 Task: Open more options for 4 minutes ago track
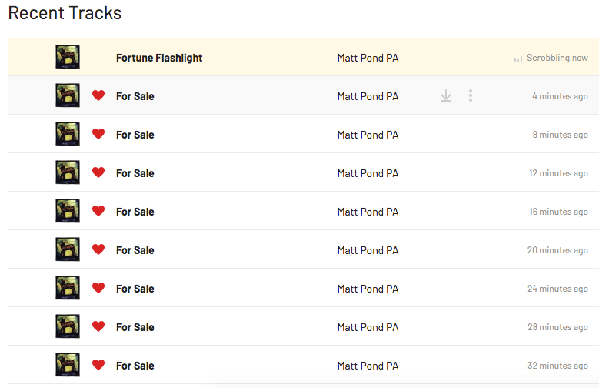471,96
